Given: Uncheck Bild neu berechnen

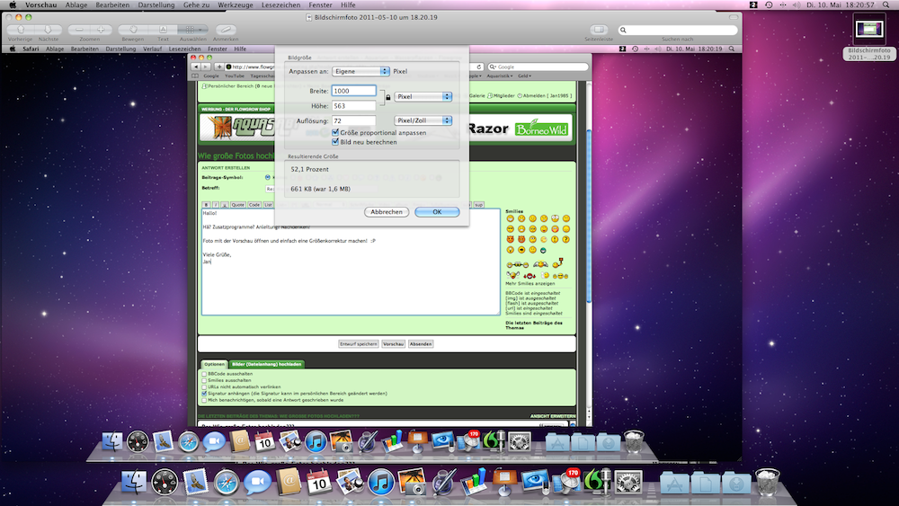Looking at the screenshot, I should click(335, 141).
